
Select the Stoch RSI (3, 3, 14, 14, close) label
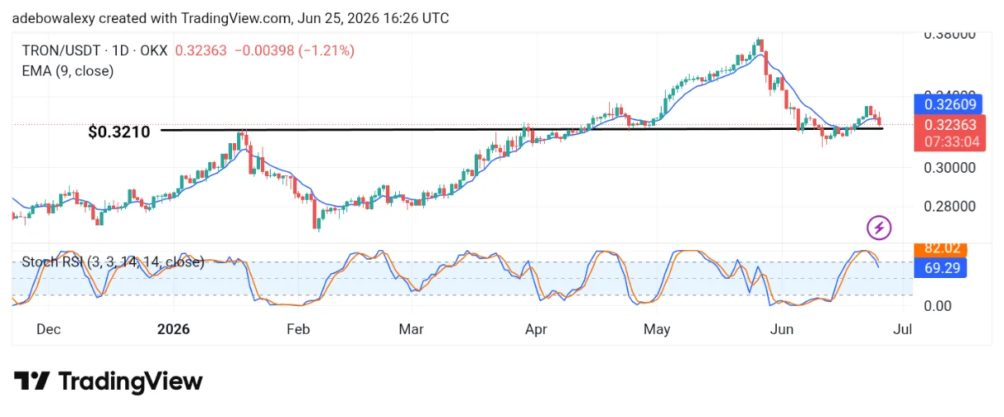113,262
